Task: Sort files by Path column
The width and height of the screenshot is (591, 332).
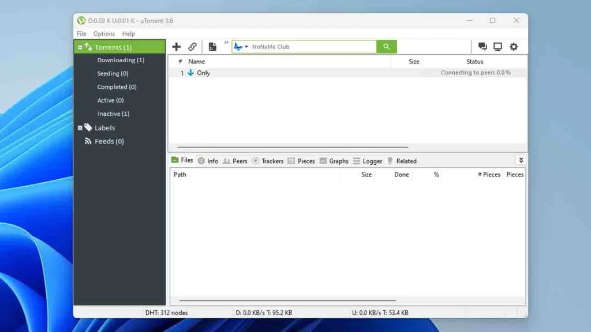Action: pyautogui.click(x=180, y=174)
